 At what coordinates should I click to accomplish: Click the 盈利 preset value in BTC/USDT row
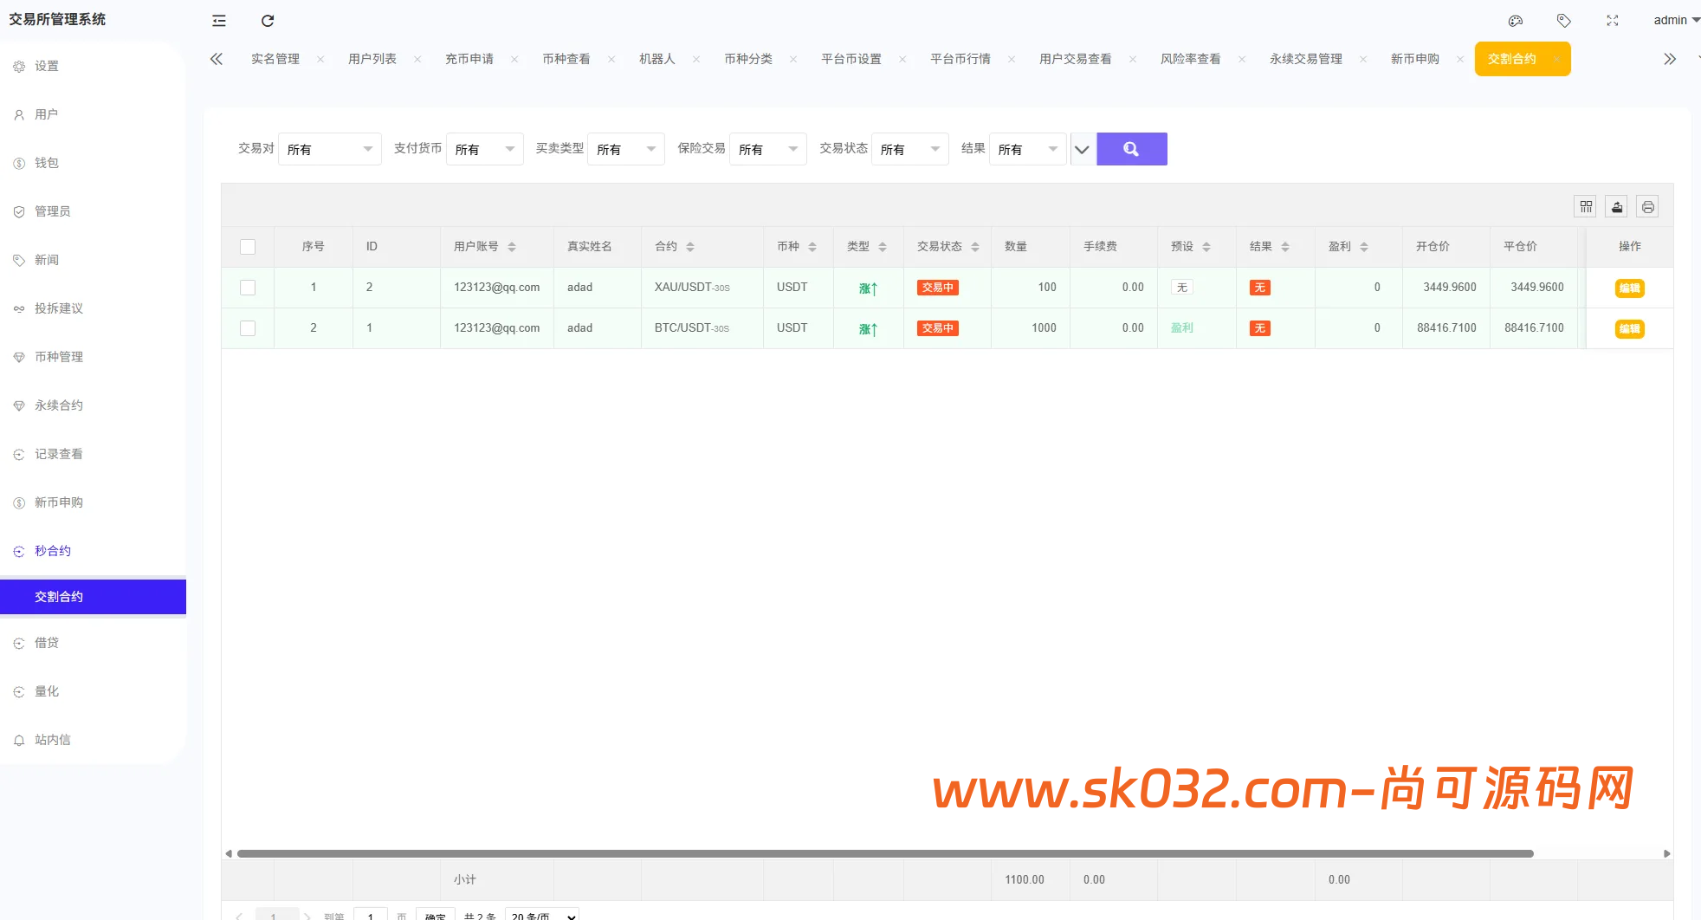[x=1182, y=328]
